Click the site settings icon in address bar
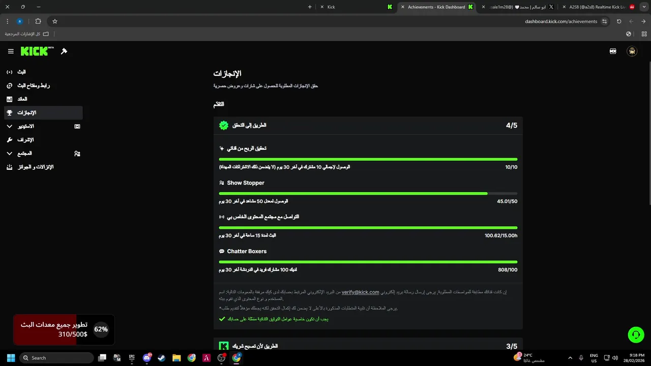The width and height of the screenshot is (651, 366). click(604, 21)
